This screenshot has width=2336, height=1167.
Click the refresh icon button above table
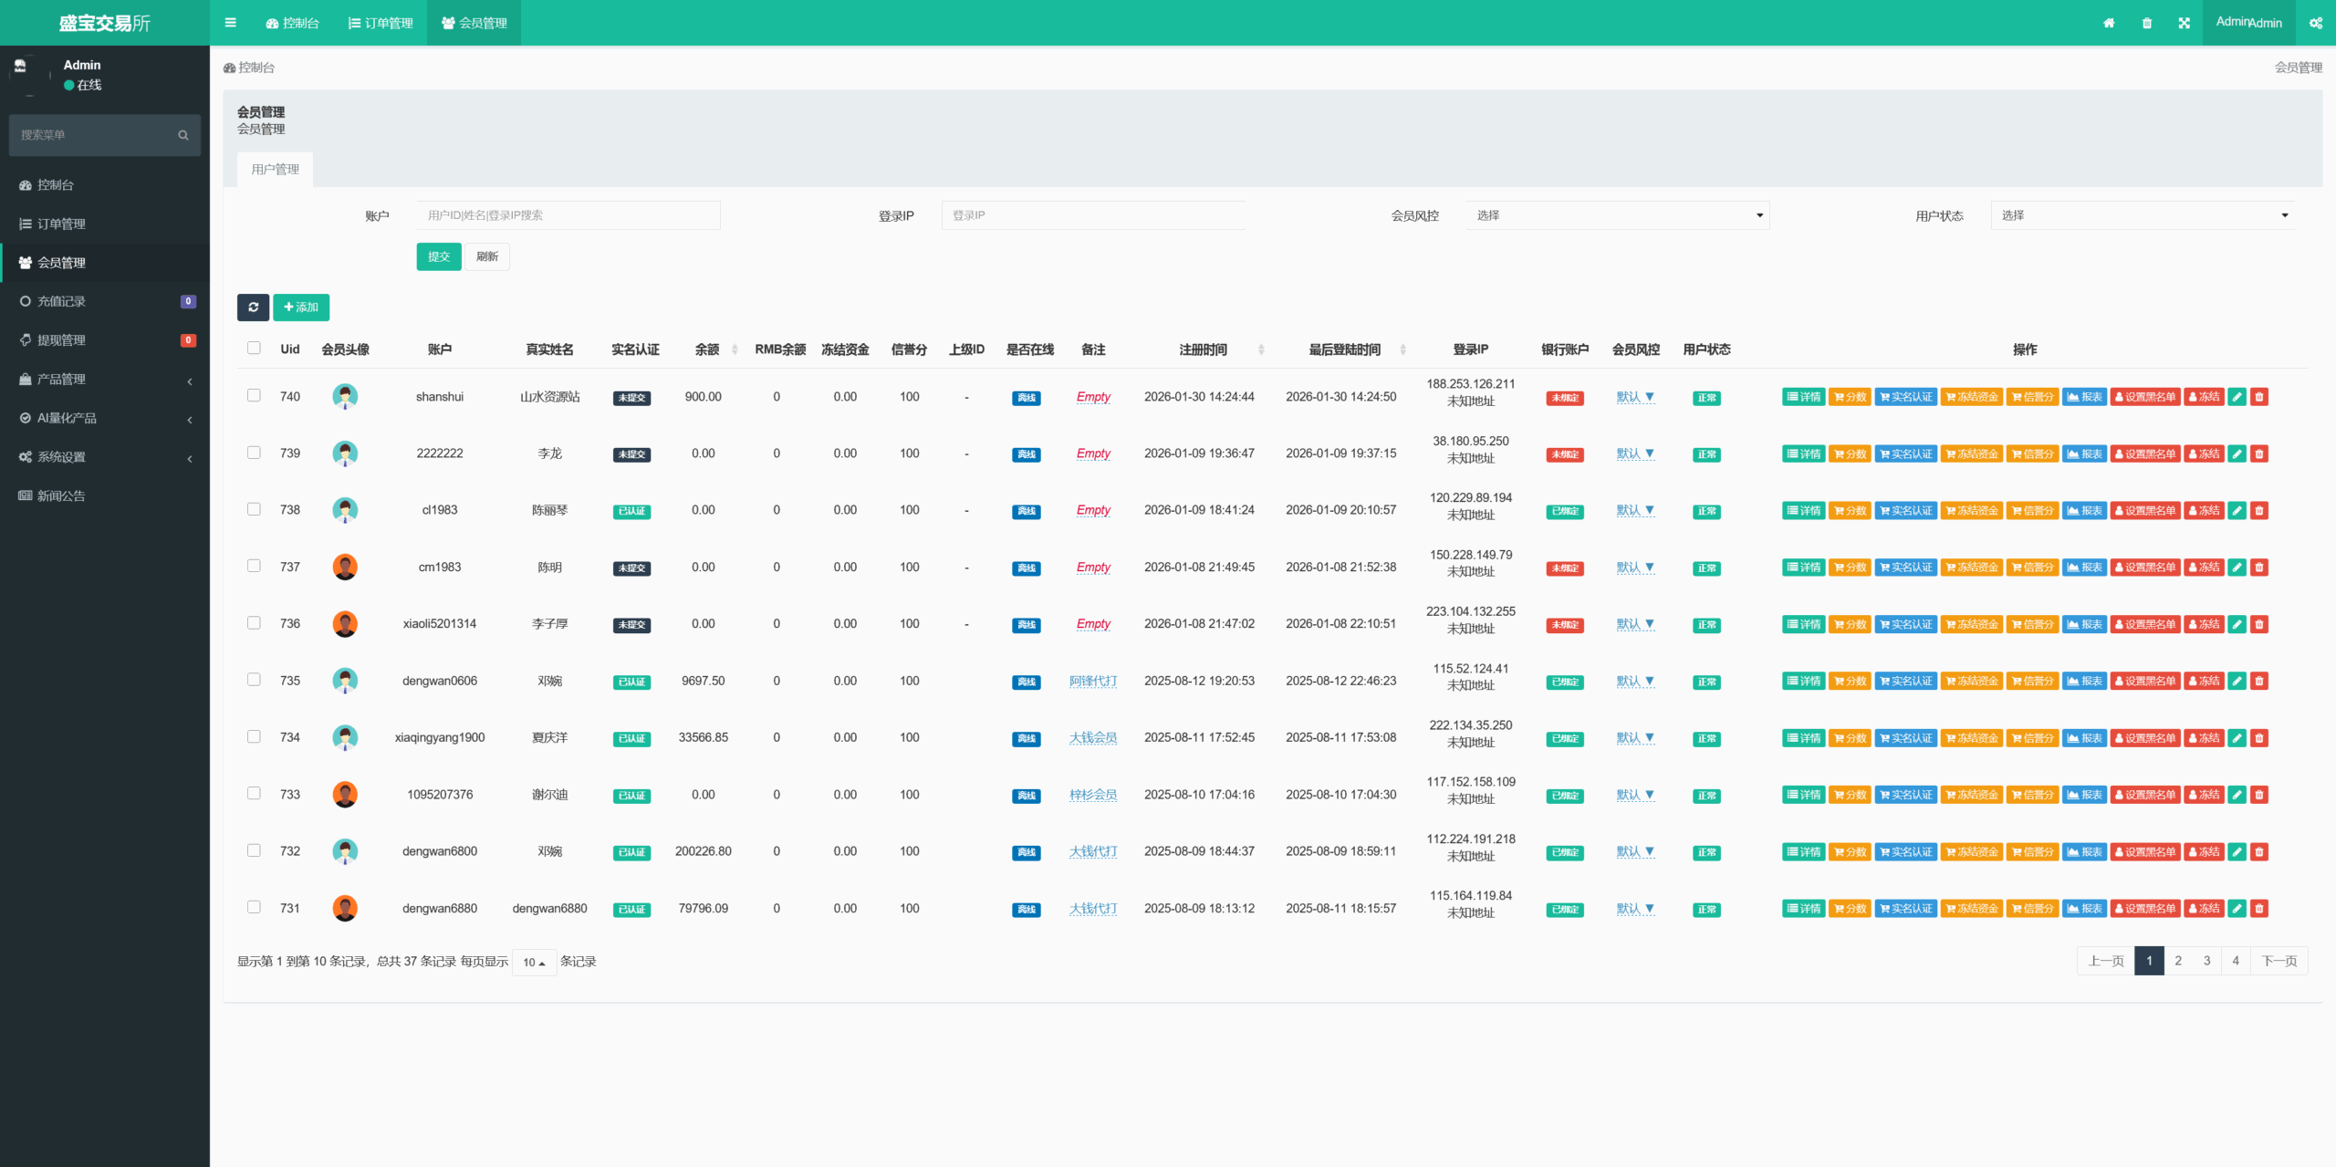(253, 307)
